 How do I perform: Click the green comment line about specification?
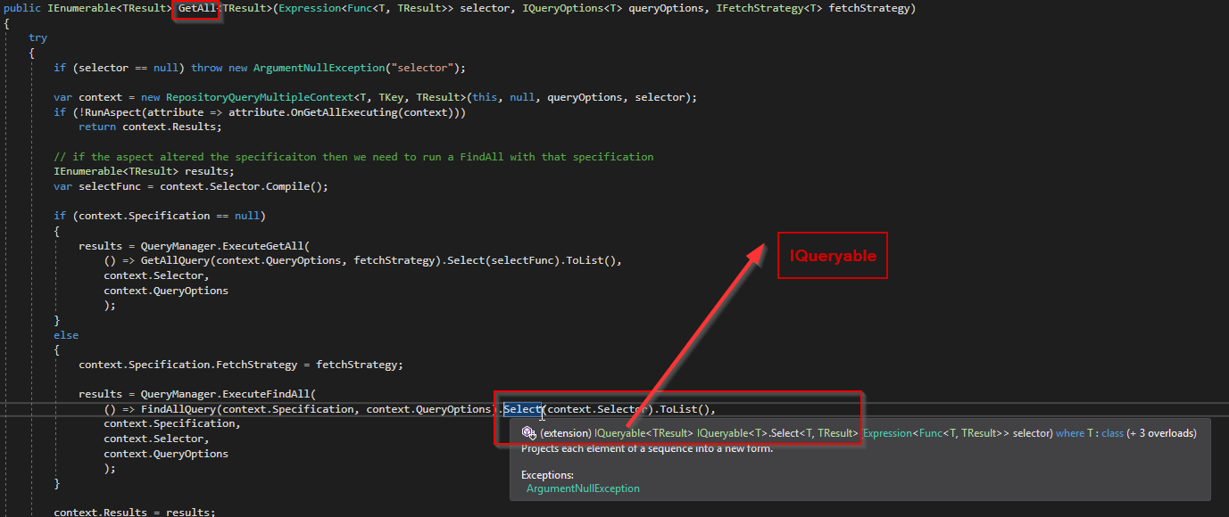coord(353,157)
